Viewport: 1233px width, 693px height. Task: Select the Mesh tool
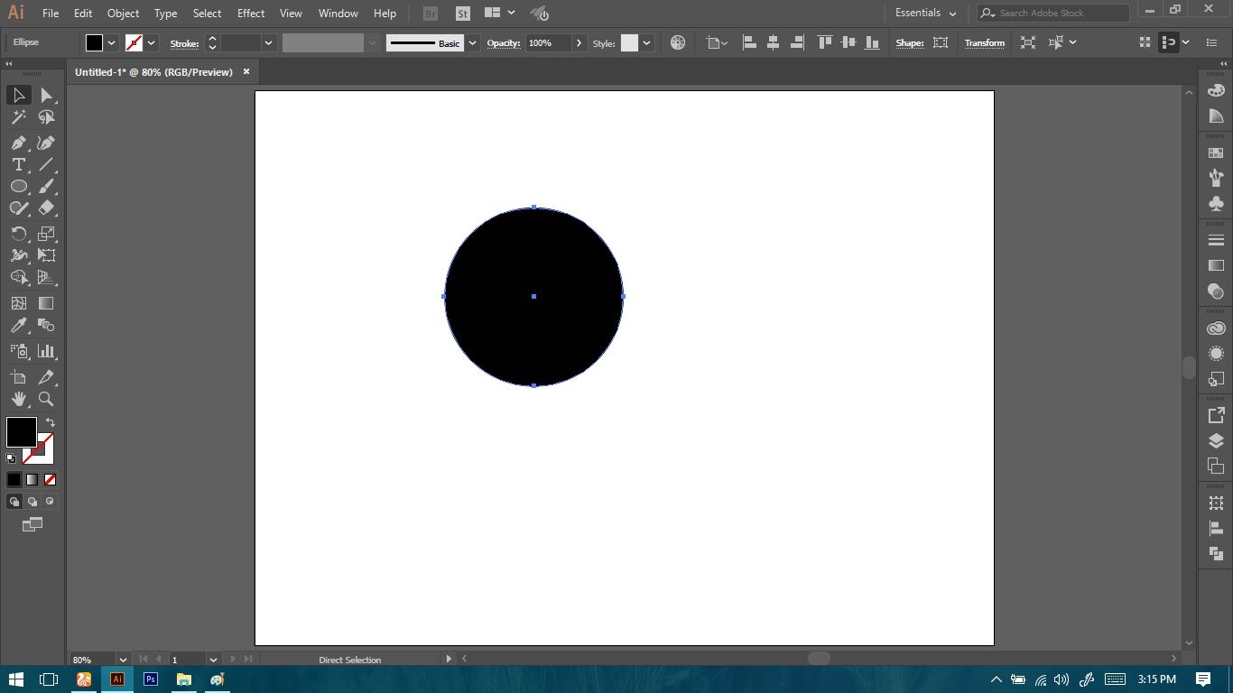[18, 303]
